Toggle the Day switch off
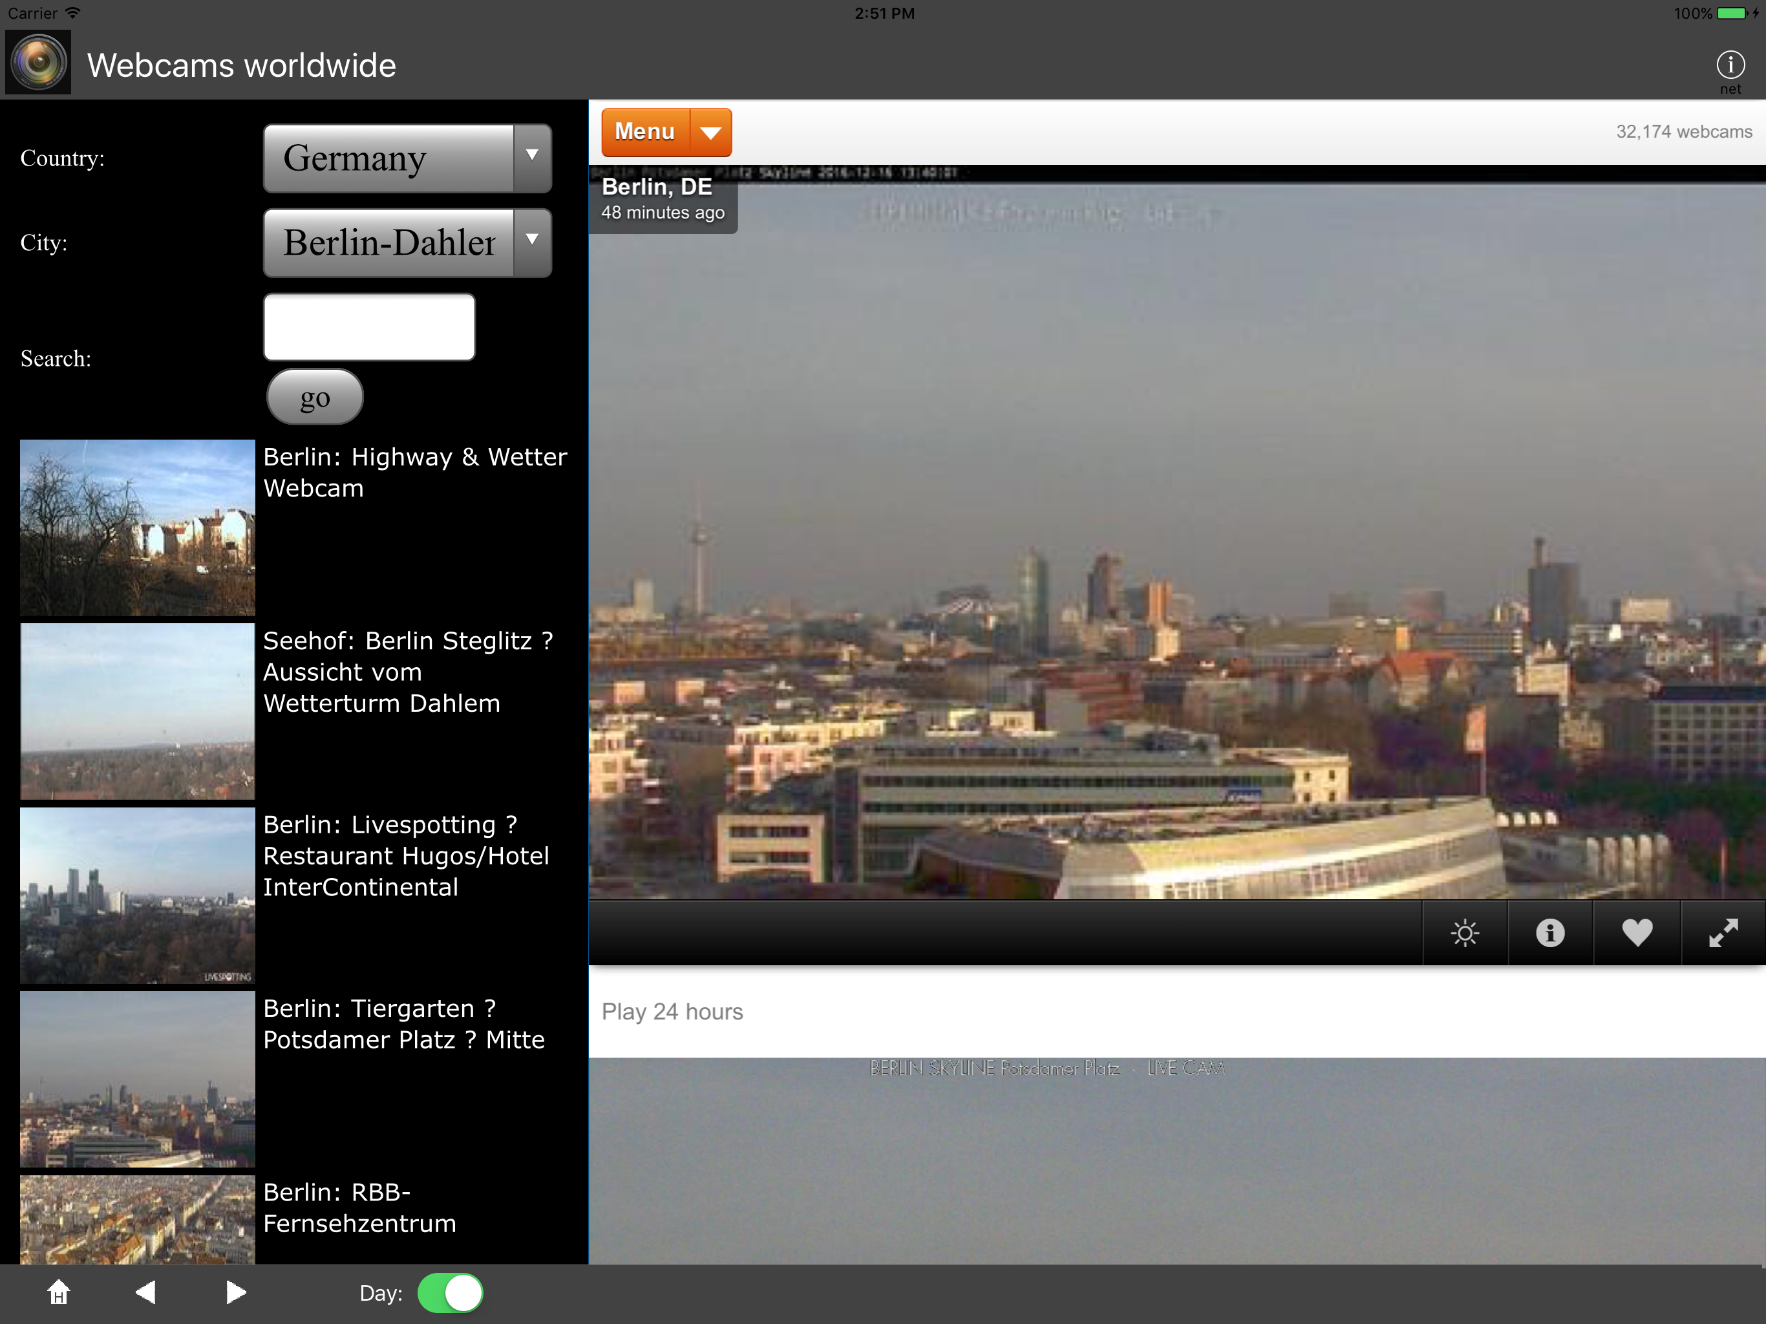 [x=451, y=1292]
